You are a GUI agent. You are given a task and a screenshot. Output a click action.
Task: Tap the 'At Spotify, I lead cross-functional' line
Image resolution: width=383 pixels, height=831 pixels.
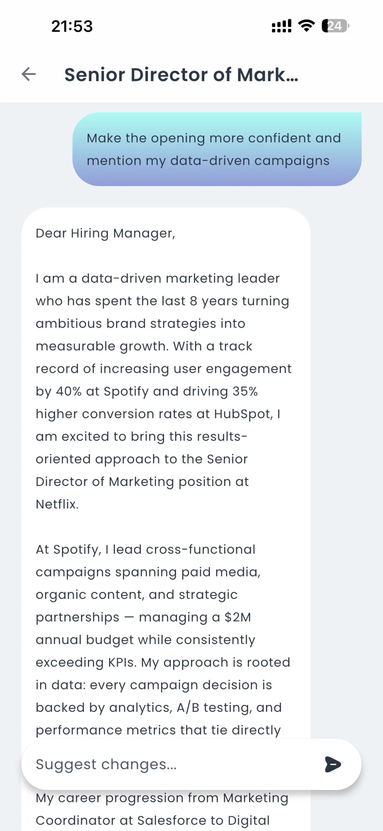coord(145,550)
